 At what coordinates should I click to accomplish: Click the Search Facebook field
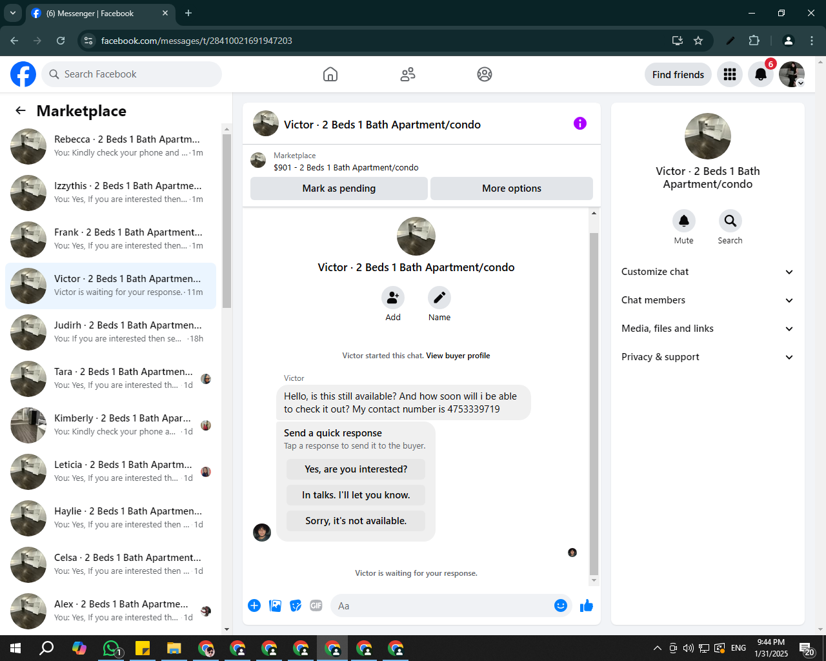pyautogui.click(x=132, y=74)
